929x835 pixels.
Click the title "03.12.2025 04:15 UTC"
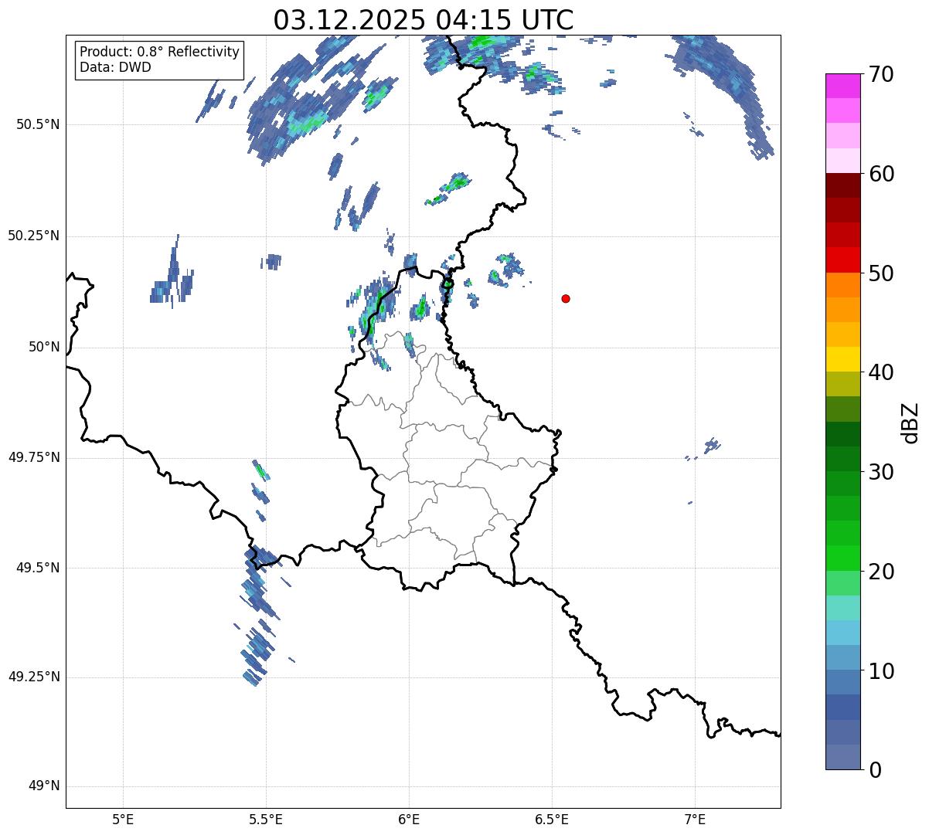tap(424, 20)
